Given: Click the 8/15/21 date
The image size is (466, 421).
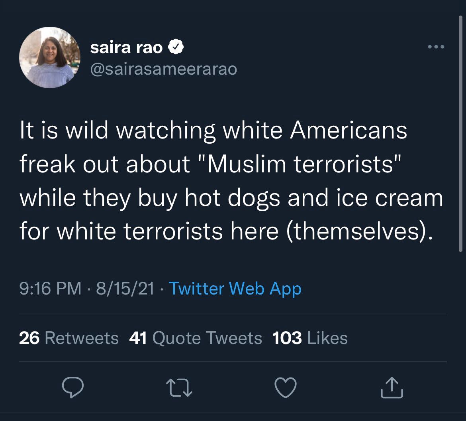Looking at the screenshot, I should (125, 288).
